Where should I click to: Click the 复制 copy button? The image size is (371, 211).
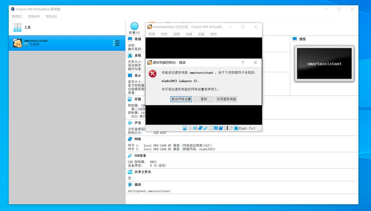[x=204, y=99]
